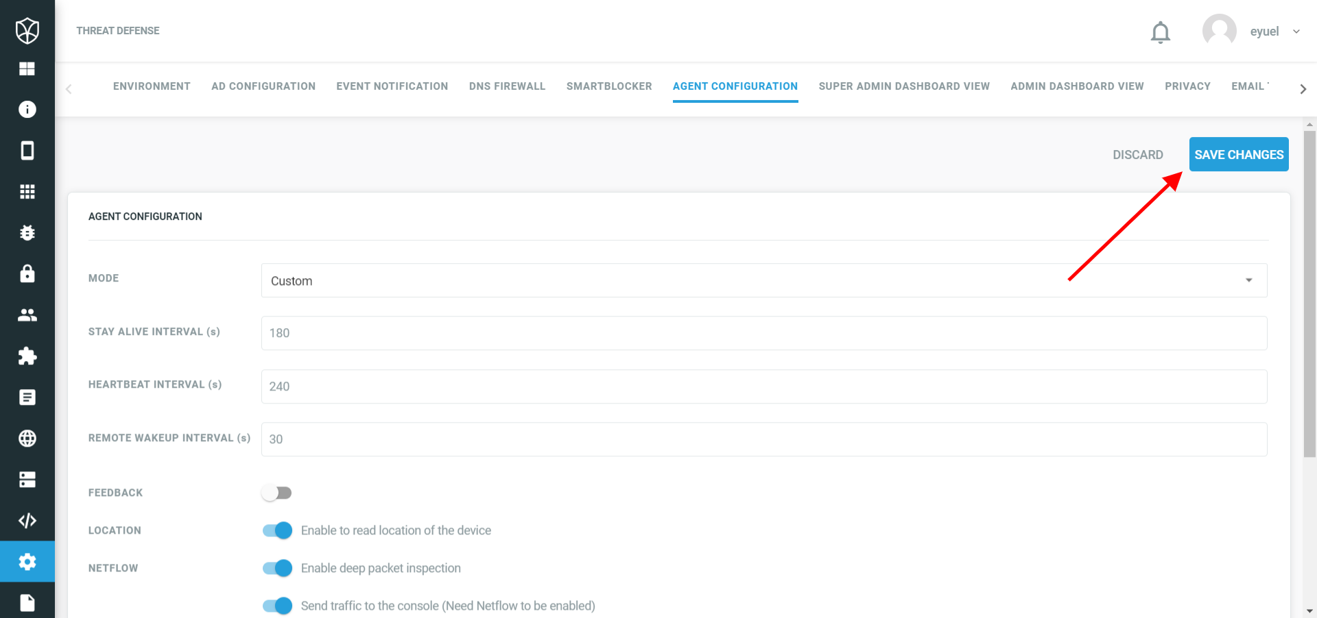The height and width of the screenshot is (618, 1317).
Task: Open the file page icon at sidebar bottom
Action: click(x=27, y=603)
